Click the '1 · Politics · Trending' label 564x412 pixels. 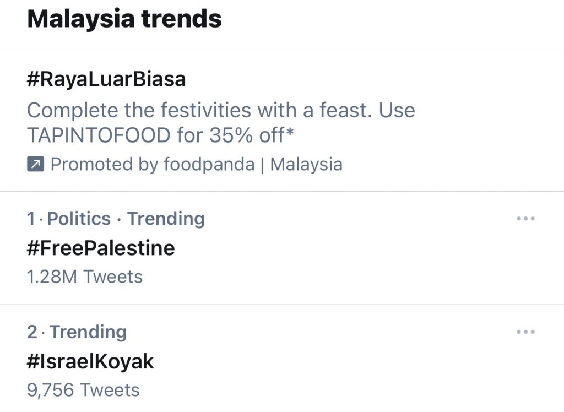116,219
